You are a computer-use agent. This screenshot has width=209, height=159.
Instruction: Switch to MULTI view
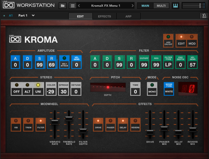(x=161, y=6)
